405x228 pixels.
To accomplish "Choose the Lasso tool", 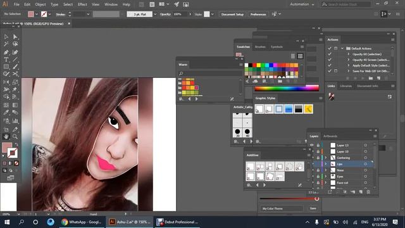I will 15,44.
